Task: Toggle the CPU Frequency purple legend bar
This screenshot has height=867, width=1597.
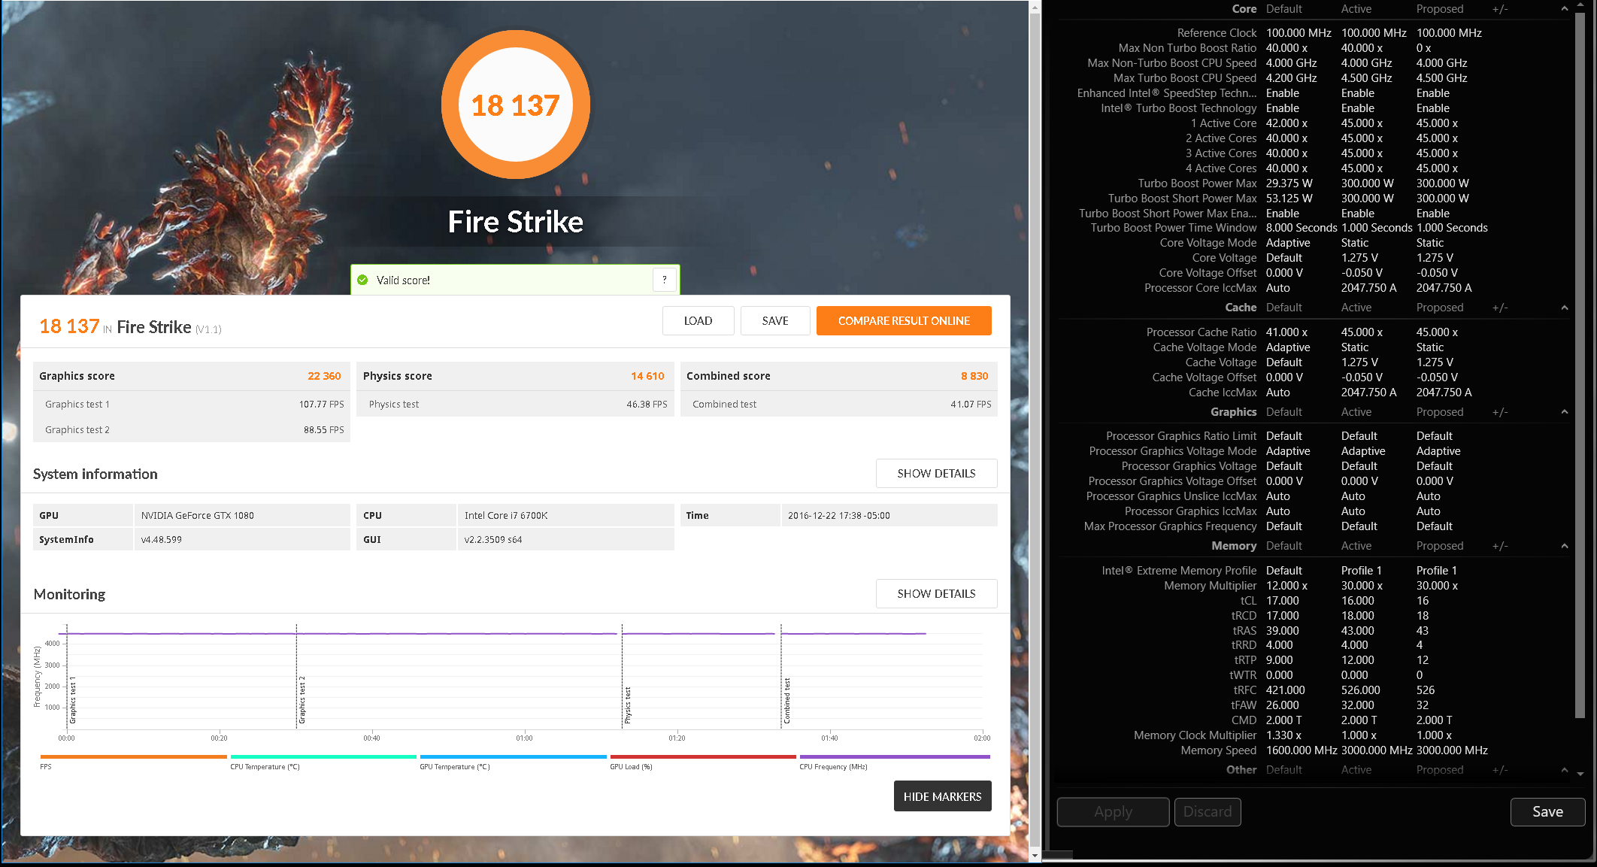Action: pyautogui.click(x=895, y=756)
